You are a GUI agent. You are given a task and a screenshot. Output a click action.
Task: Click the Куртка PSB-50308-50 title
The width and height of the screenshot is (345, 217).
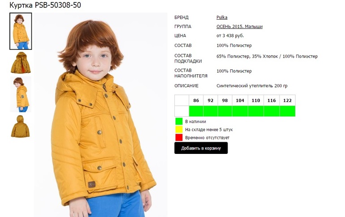[x=45, y=5]
